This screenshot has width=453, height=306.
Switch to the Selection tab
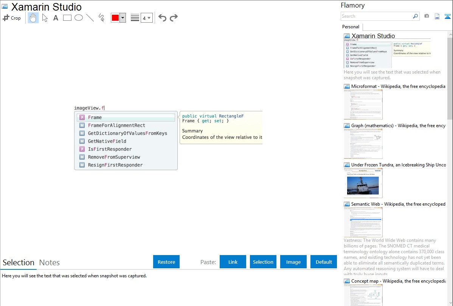19,263
